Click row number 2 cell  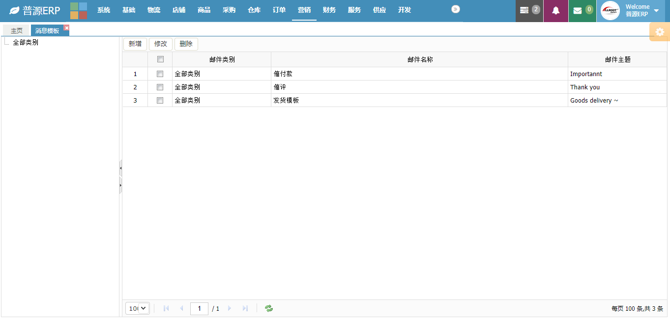[x=135, y=87]
